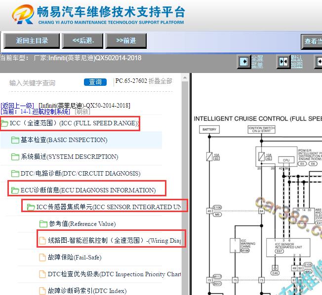Select 默认视图 text label
The height and width of the screenshot is (295, 322).
tap(296, 62)
